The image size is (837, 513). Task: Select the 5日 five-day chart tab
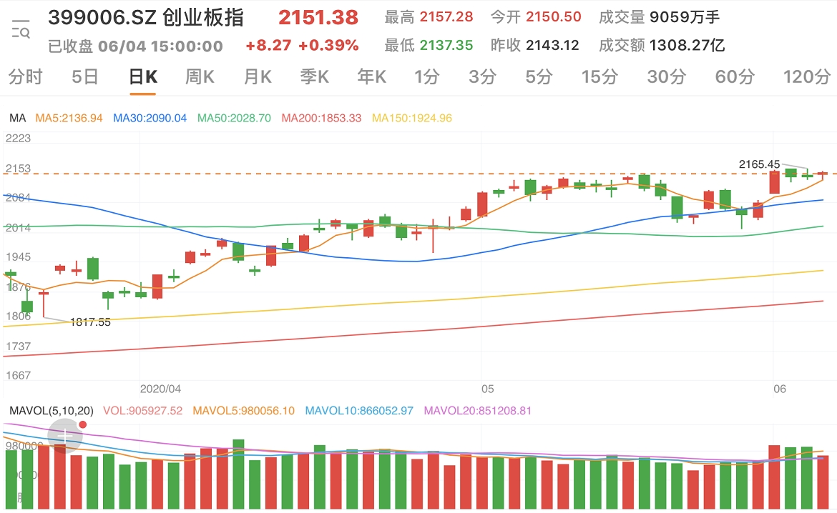[x=84, y=78]
